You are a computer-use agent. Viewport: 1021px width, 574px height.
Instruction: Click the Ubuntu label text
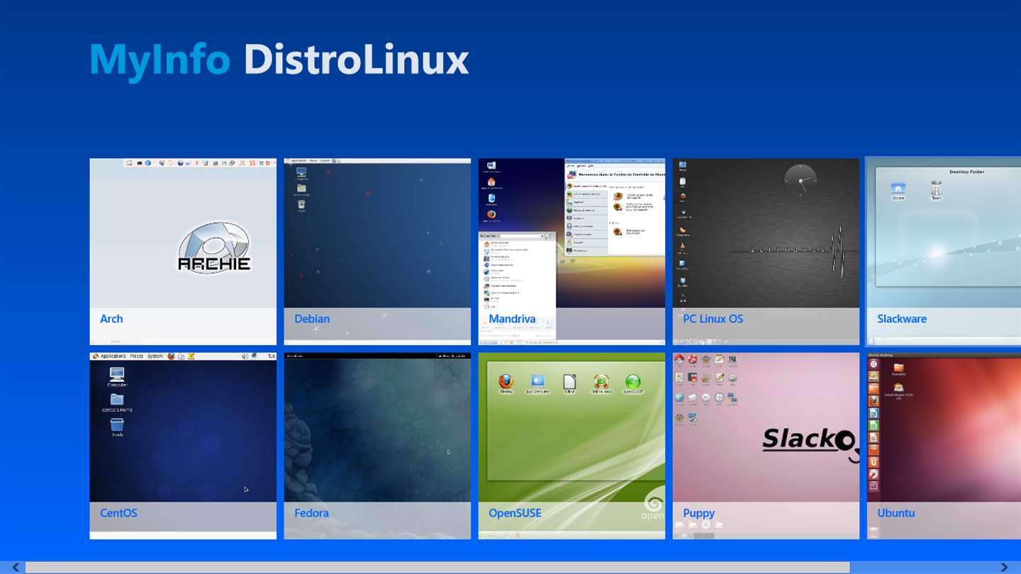click(896, 513)
